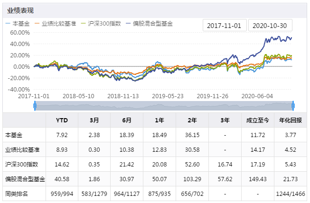The image size is (310, 203).
Task: Select the YTD column header
Action: point(62,120)
